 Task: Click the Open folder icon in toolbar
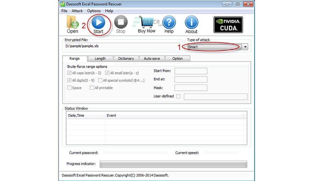point(72,22)
